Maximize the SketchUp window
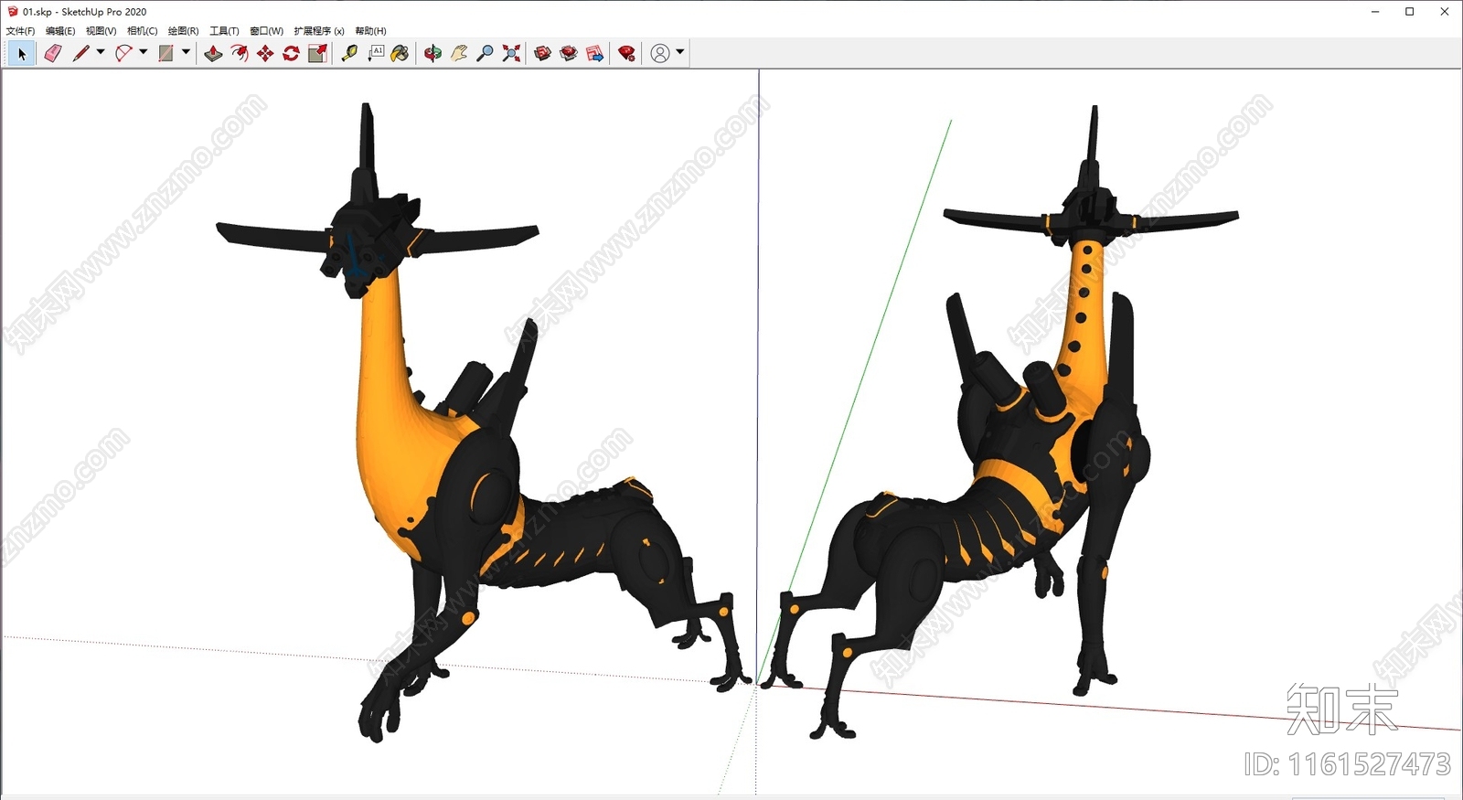1463x800 pixels. [1409, 12]
